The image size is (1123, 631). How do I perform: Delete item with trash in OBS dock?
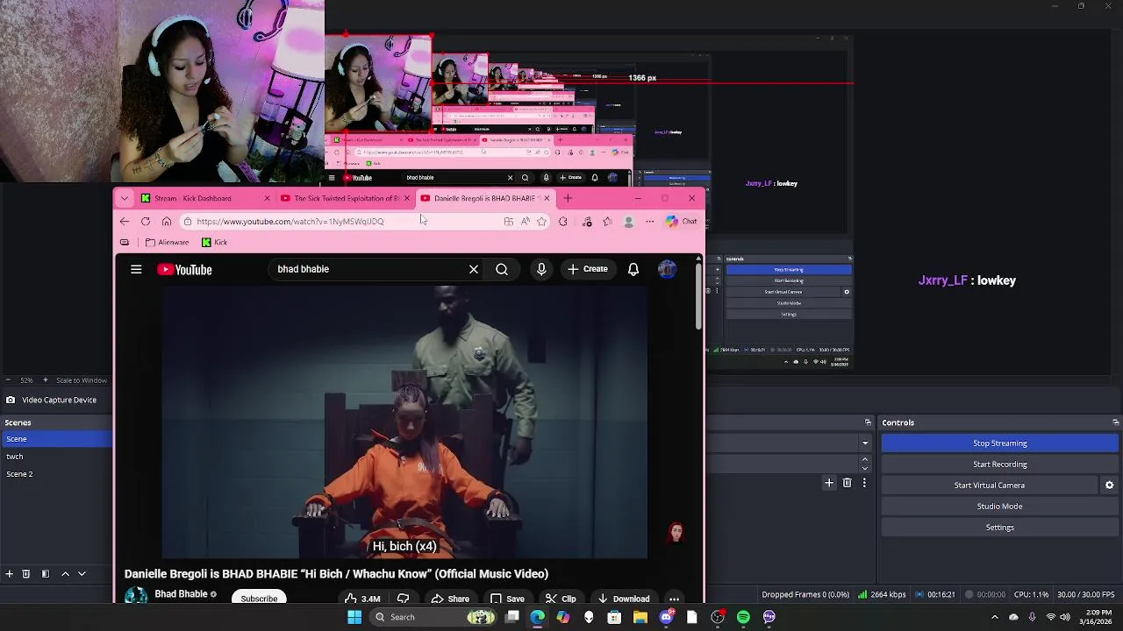click(x=847, y=483)
